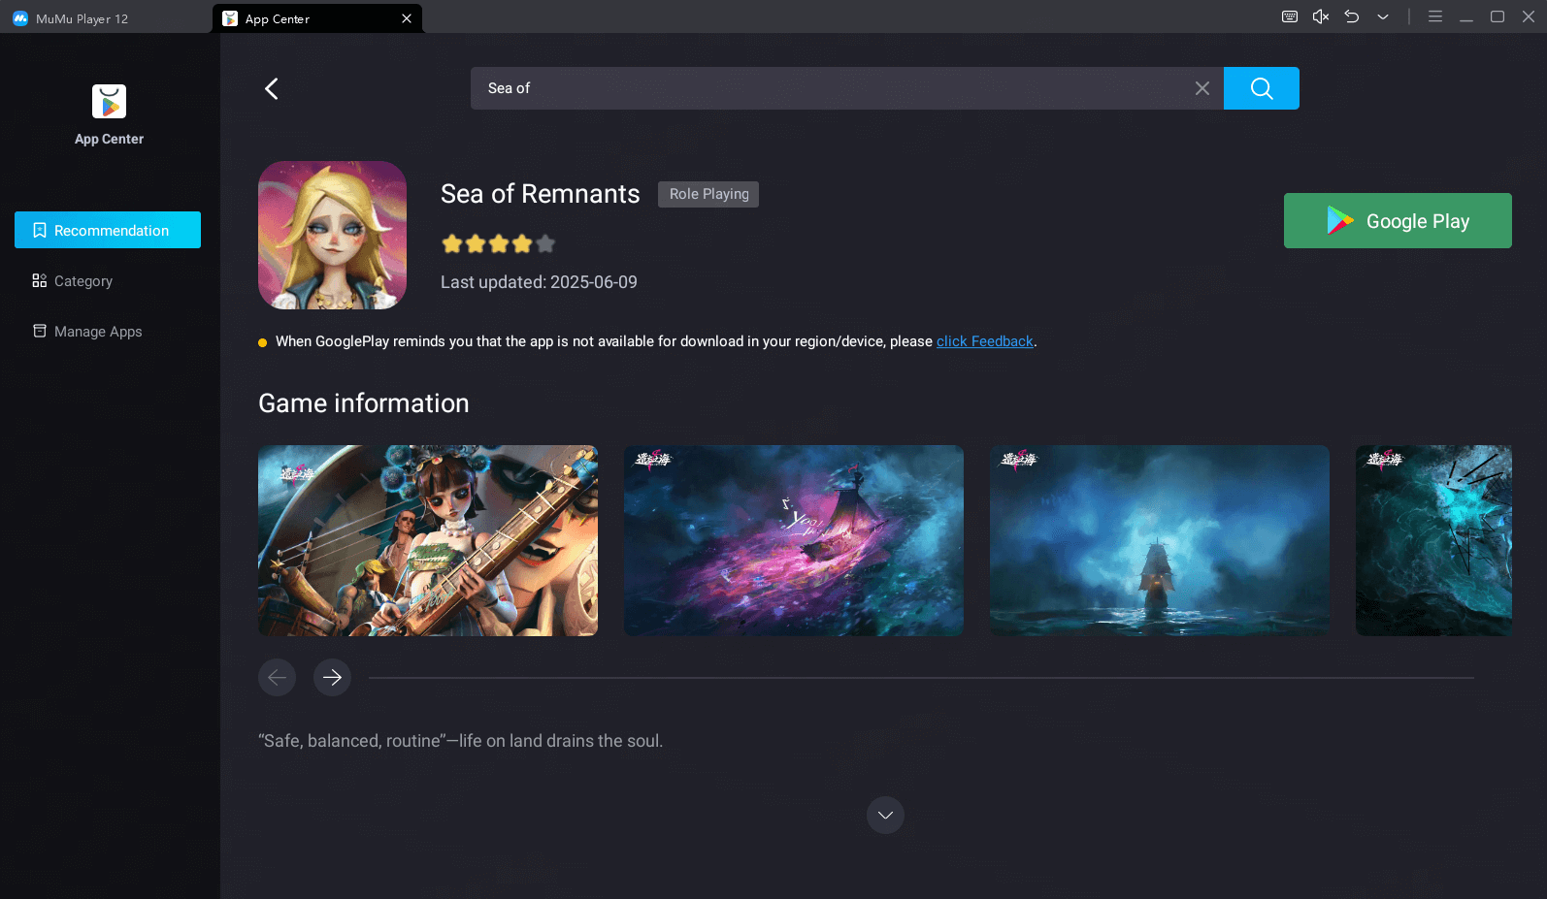Expand the title bar chevron dropdown
Image resolution: width=1547 pixels, height=899 pixels.
tap(1383, 16)
